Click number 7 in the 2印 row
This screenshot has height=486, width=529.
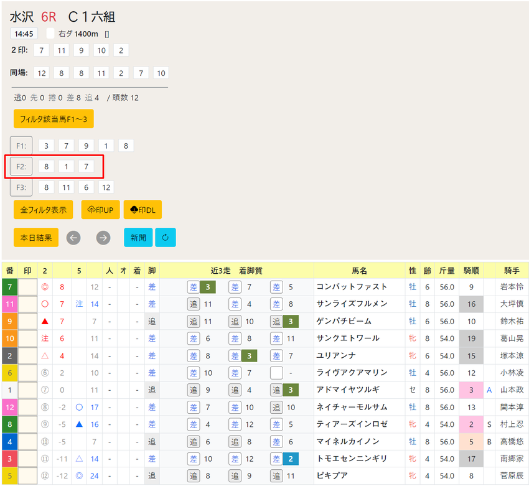tap(42, 50)
